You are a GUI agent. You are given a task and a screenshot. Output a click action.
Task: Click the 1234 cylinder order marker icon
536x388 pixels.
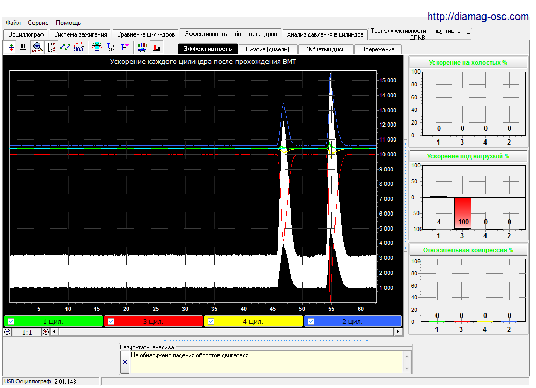tap(111, 47)
